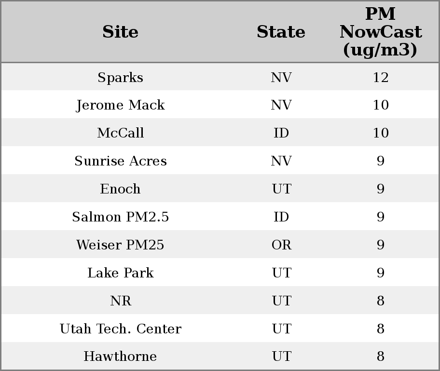Click the NV state cell for Sunrise Acres
The width and height of the screenshot is (440, 371).
281,161
